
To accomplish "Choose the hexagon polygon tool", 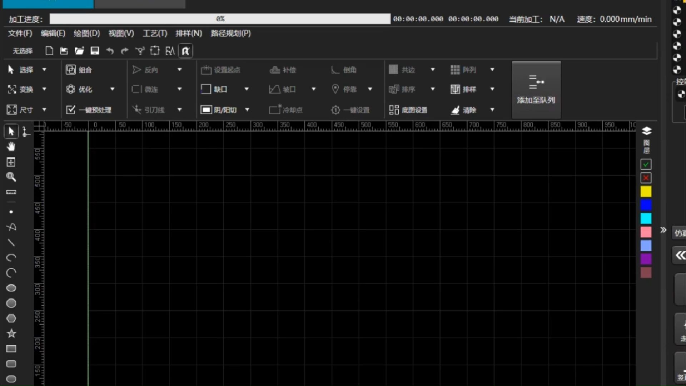I will (x=11, y=318).
